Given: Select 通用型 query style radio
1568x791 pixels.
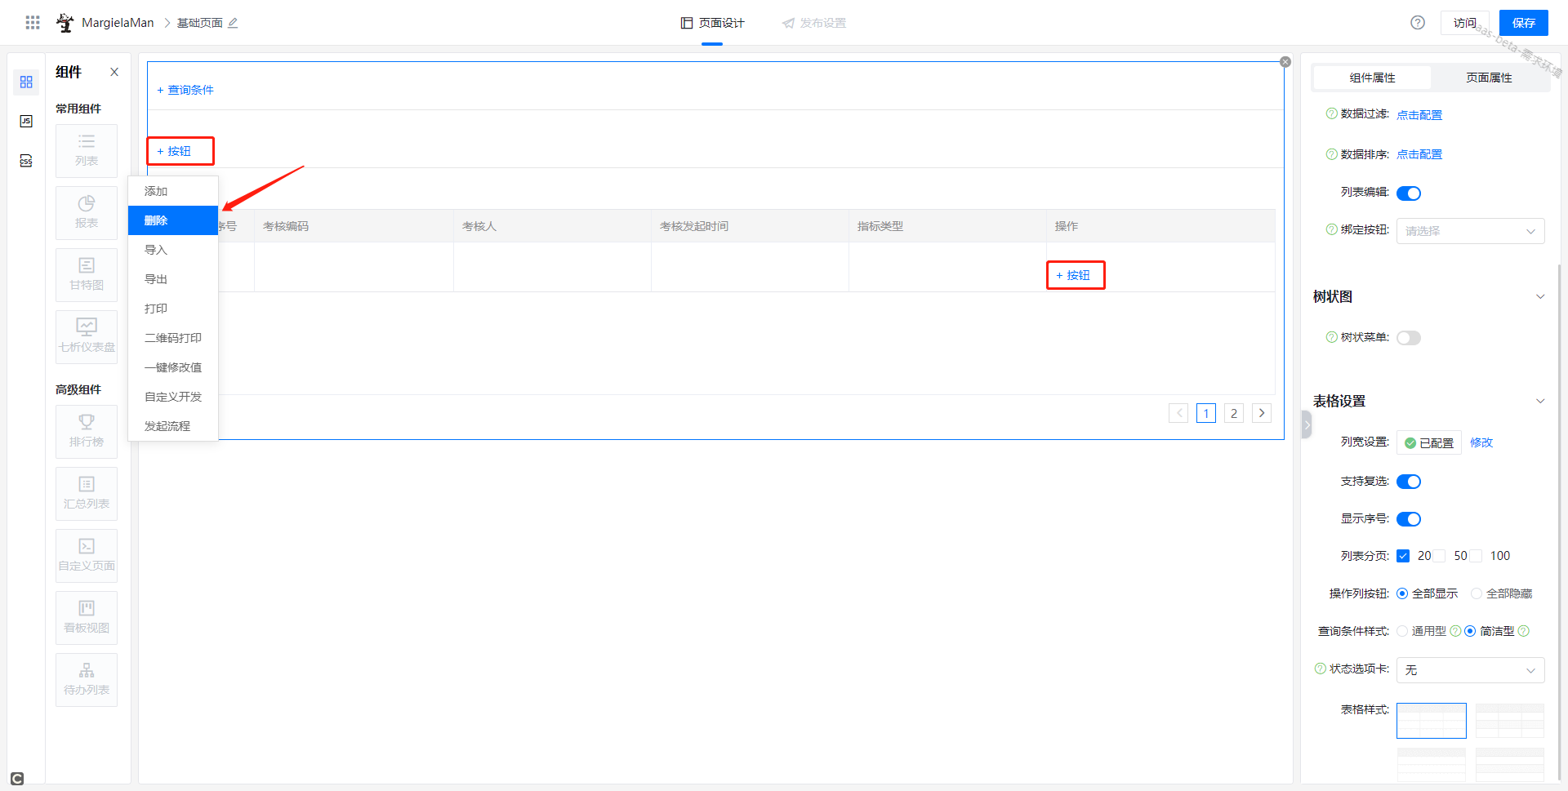Looking at the screenshot, I should click(1402, 631).
